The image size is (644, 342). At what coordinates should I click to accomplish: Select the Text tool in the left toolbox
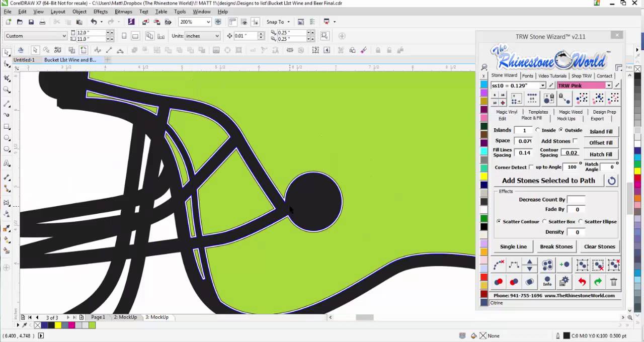7,163
